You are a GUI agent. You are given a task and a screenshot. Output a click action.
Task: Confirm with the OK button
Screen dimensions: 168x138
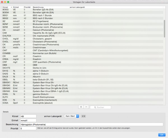click(162, 135)
